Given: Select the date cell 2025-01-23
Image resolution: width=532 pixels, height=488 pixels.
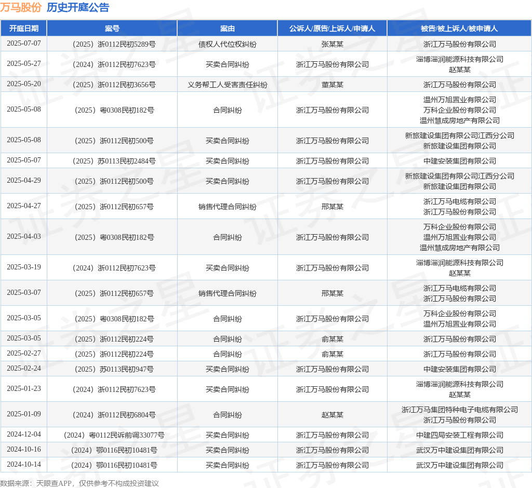Looking at the screenshot, I should coord(24,389).
